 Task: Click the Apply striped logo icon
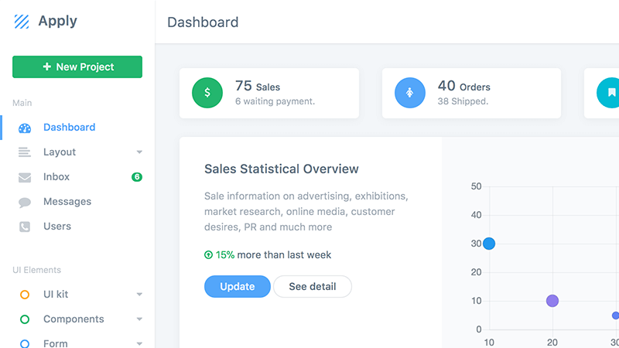pos(22,22)
